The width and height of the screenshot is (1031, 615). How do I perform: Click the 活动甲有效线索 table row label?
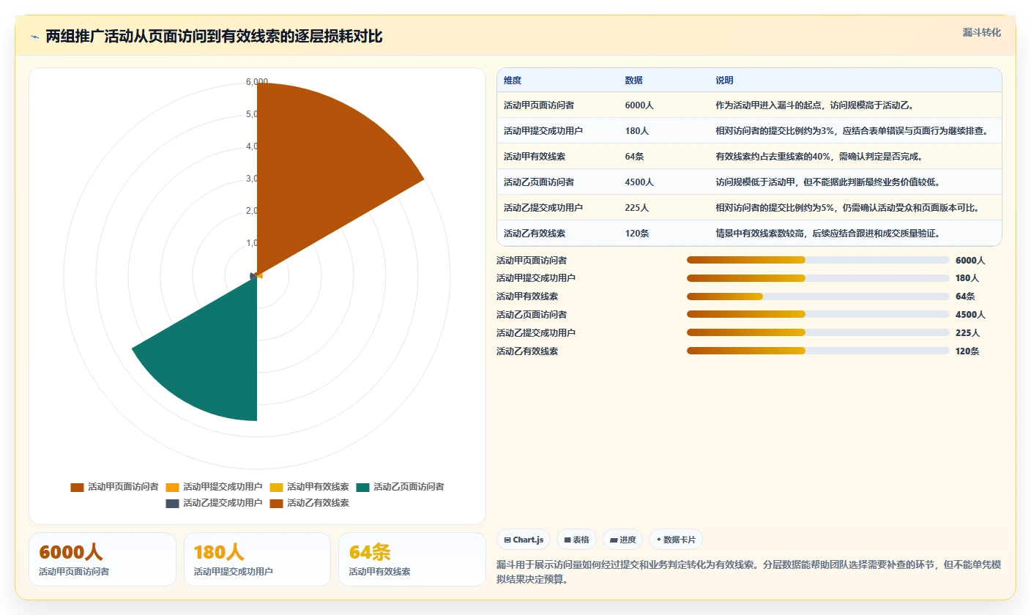point(535,157)
